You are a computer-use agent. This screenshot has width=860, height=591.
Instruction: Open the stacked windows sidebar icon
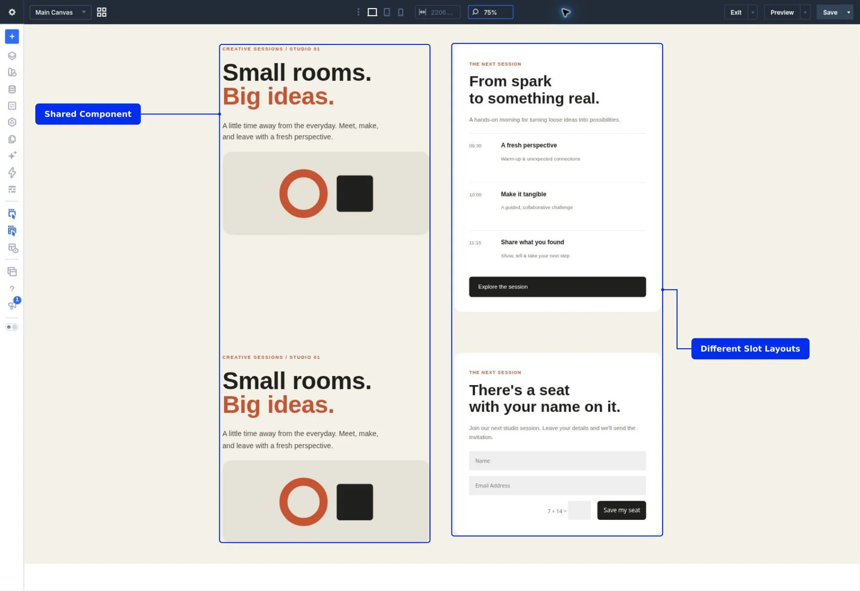(12, 272)
